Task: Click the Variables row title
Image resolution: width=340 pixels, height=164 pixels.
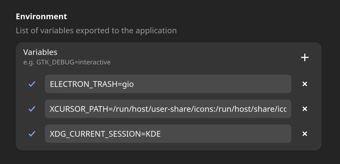Action: [40, 52]
